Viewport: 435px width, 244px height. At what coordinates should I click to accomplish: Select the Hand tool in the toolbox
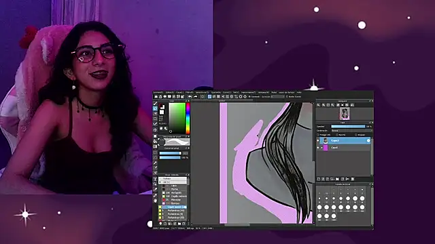pyautogui.click(x=156, y=201)
